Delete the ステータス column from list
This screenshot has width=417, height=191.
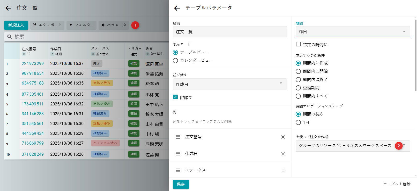[x=283, y=171]
